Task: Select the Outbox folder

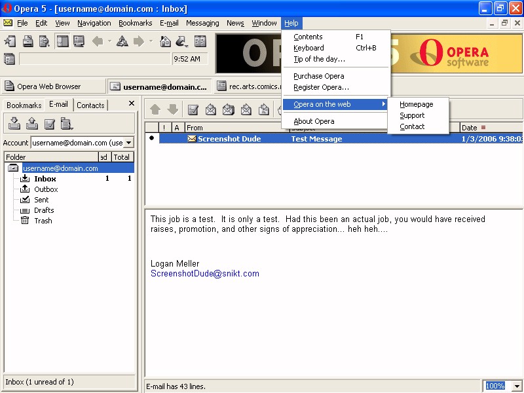Action: [x=46, y=189]
